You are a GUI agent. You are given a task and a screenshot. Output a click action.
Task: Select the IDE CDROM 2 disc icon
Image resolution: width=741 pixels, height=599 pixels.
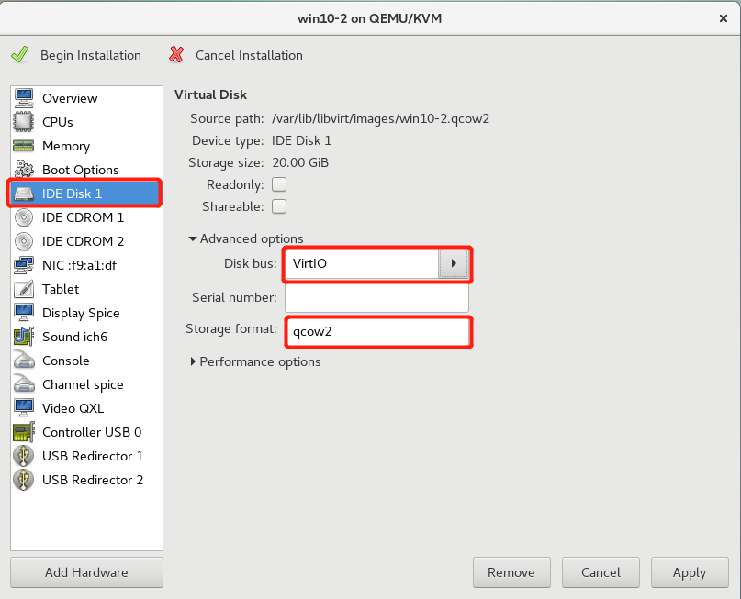(24, 241)
